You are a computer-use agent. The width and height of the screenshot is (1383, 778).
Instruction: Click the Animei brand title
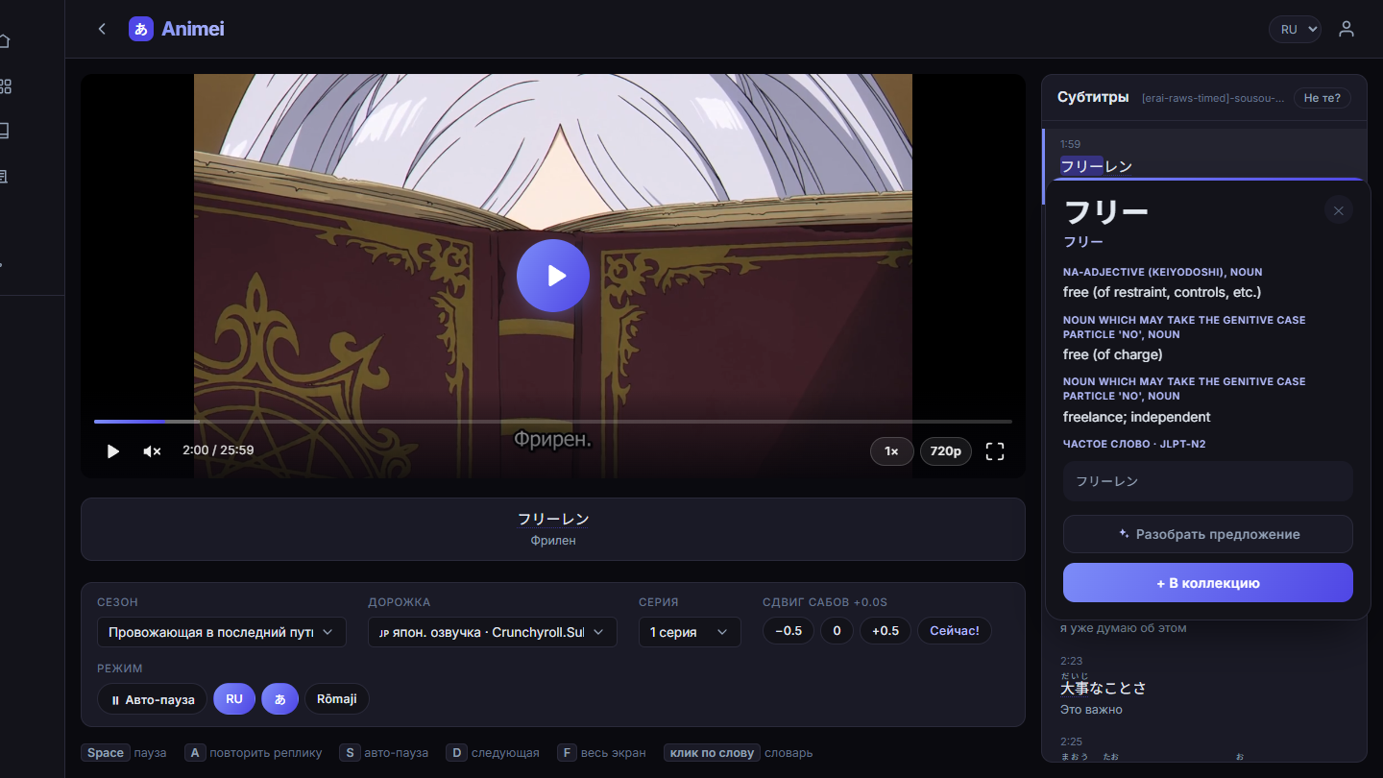tap(193, 29)
